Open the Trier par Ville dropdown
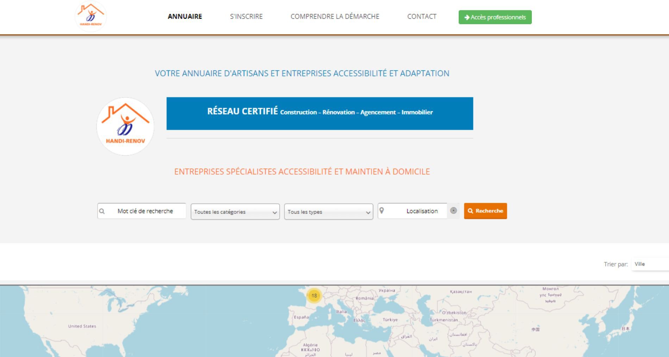This screenshot has height=357, width=669. pyautogui.click(x=650, y=264)
